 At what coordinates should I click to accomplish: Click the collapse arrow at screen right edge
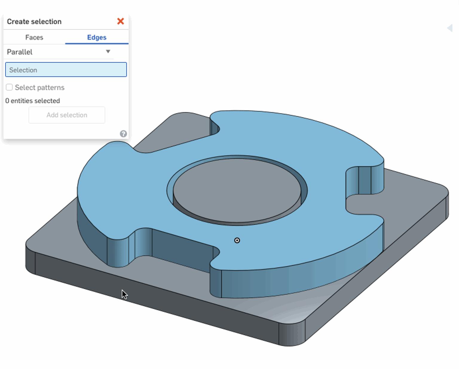tap(450, 28)
